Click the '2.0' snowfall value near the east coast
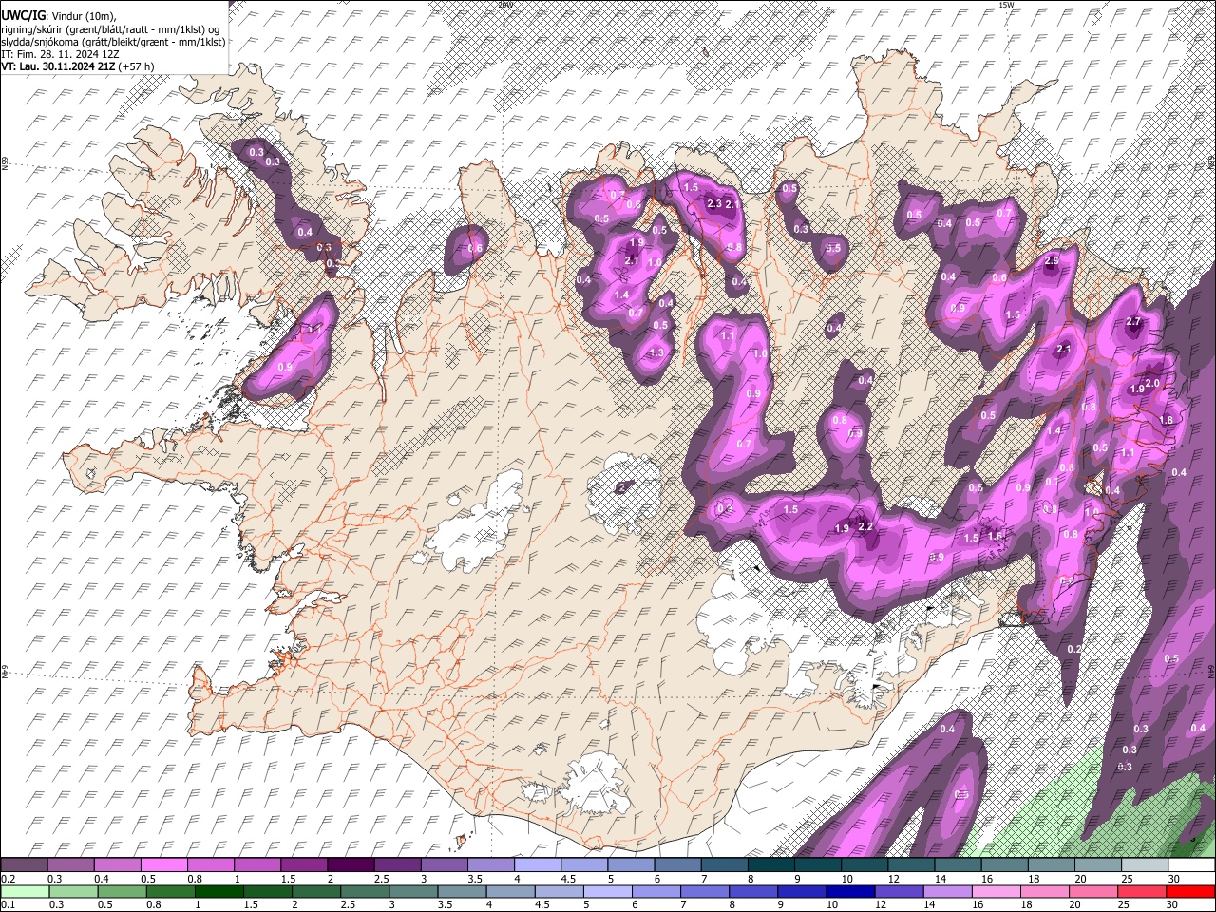The height and width of the screenshot is (912, 1216). pyautogui.click(x=1152, y=383)
